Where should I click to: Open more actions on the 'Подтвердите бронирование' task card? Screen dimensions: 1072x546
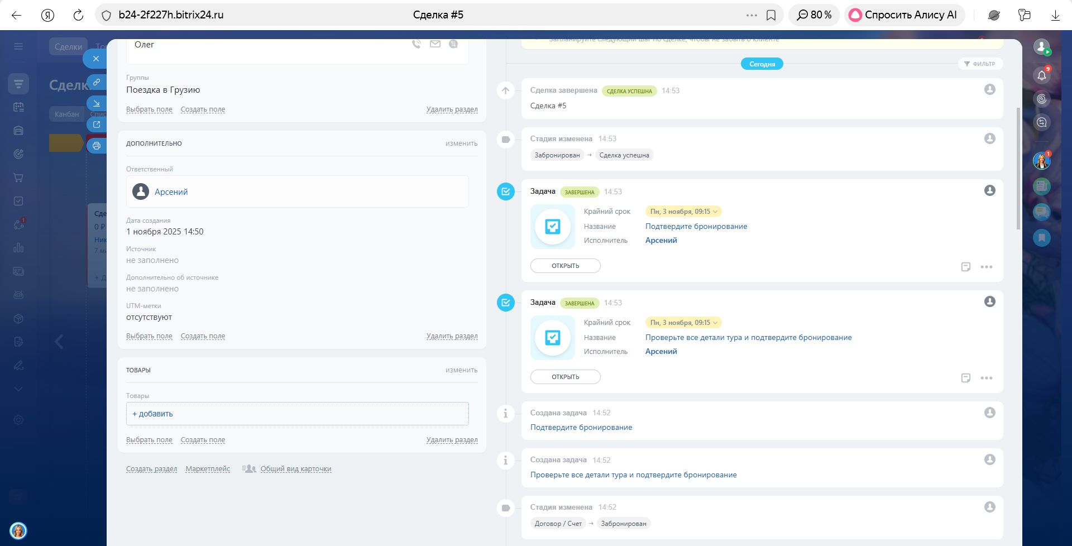(x=987, y=267)
